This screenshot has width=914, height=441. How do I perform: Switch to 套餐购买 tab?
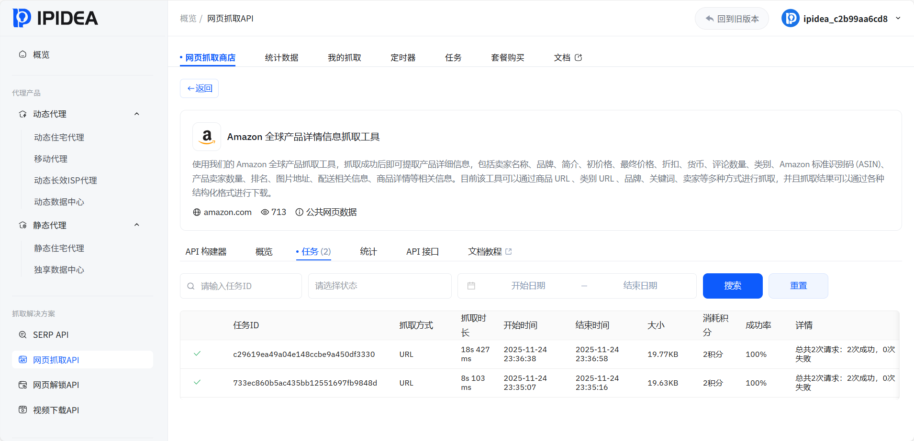pyautogui.click(x=508, y=58)
